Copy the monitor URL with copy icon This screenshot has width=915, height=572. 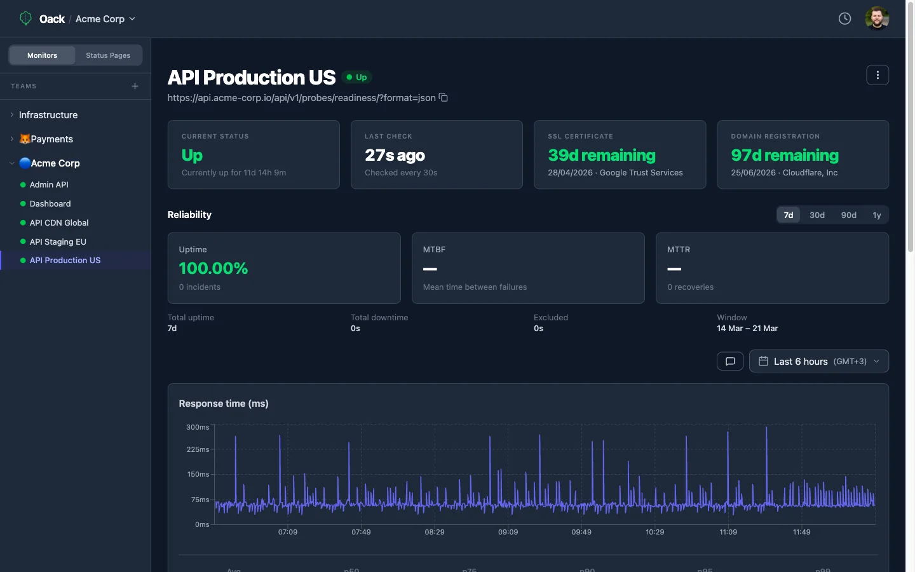pos(444,98)
